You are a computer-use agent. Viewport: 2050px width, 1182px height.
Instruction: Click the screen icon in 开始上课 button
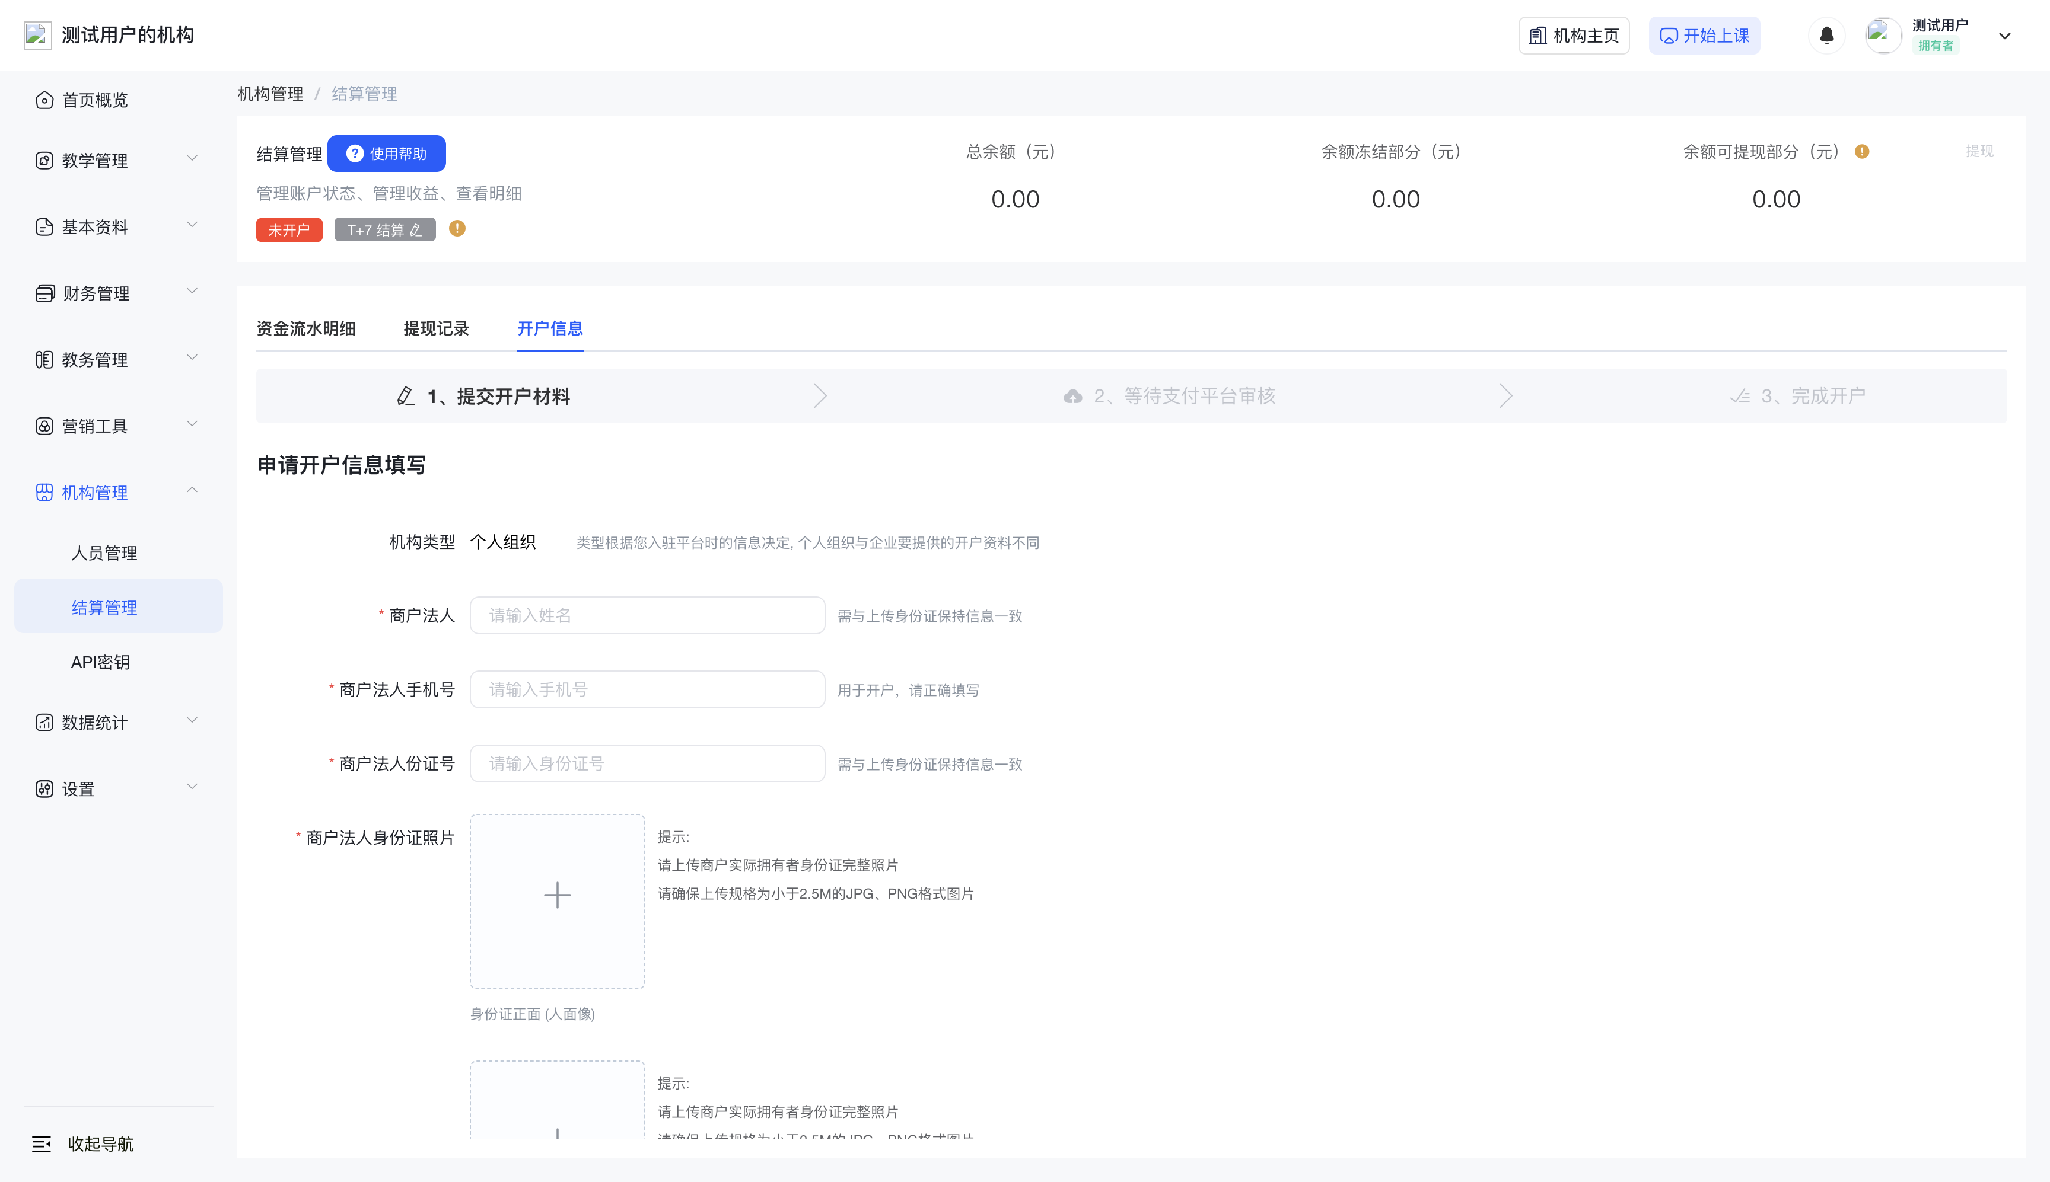point(1668,36)
